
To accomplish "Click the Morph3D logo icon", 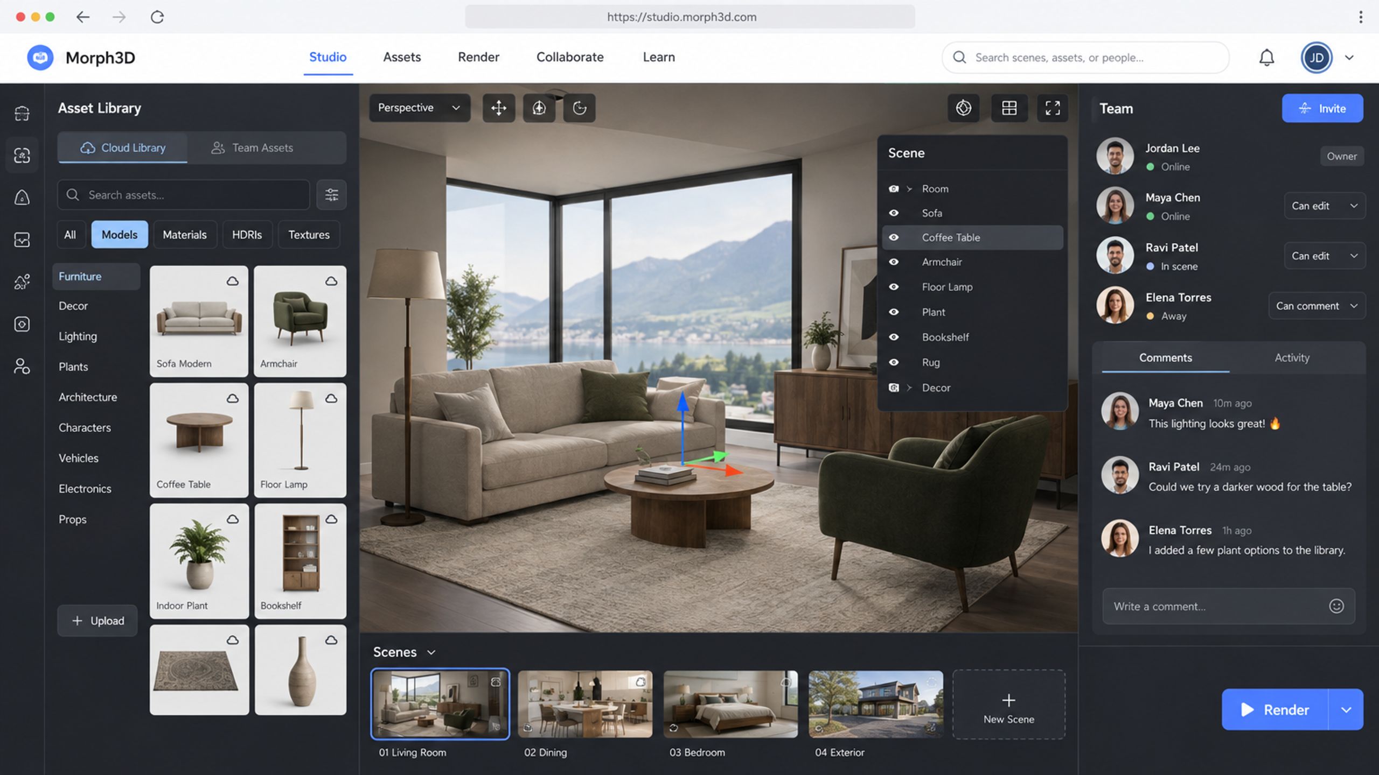I will point(40,58).
